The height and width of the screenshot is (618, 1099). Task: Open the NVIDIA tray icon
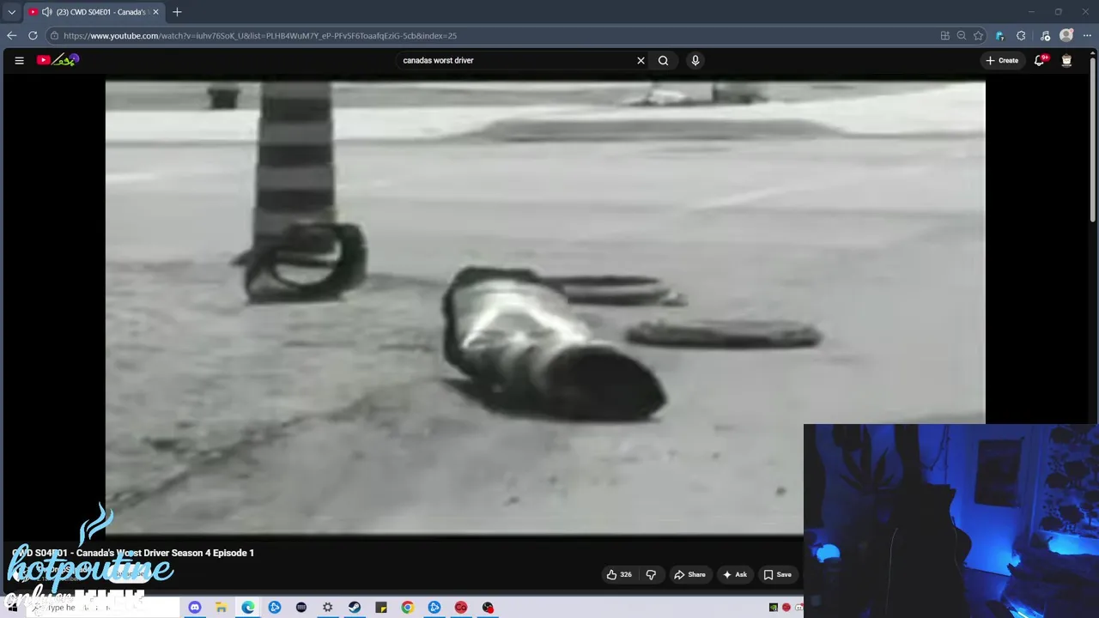pos(773,607)
